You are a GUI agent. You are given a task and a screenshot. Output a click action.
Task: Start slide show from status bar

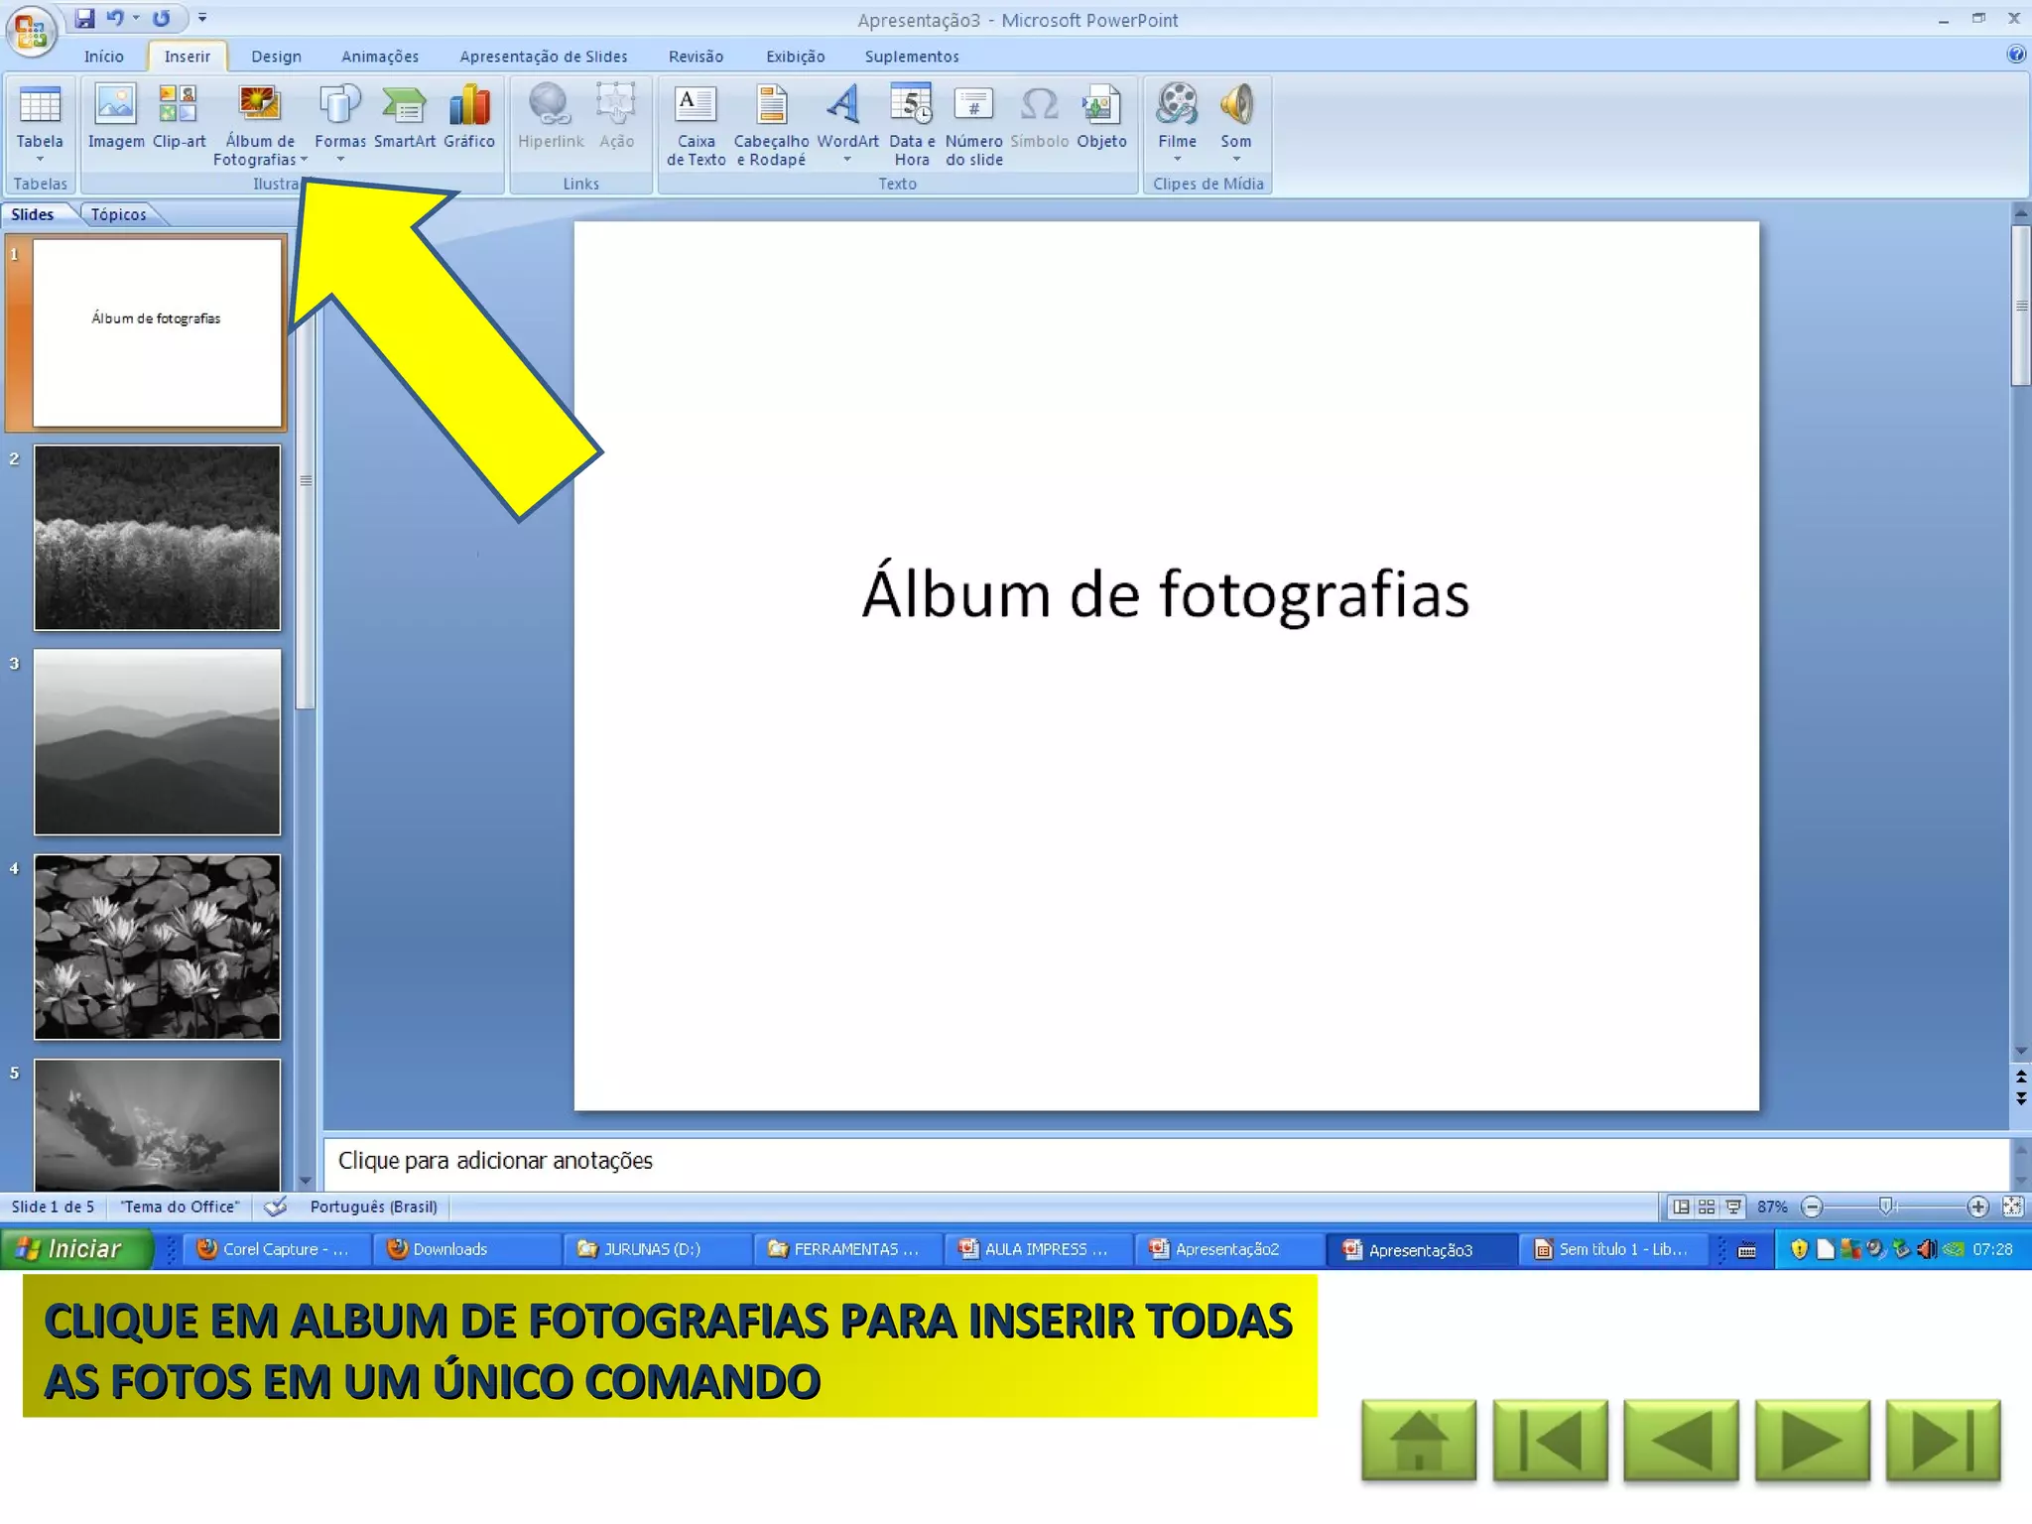[x=1733, y=1206]
